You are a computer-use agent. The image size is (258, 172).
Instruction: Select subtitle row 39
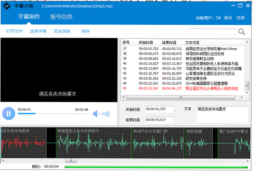(x=183, y=58)
